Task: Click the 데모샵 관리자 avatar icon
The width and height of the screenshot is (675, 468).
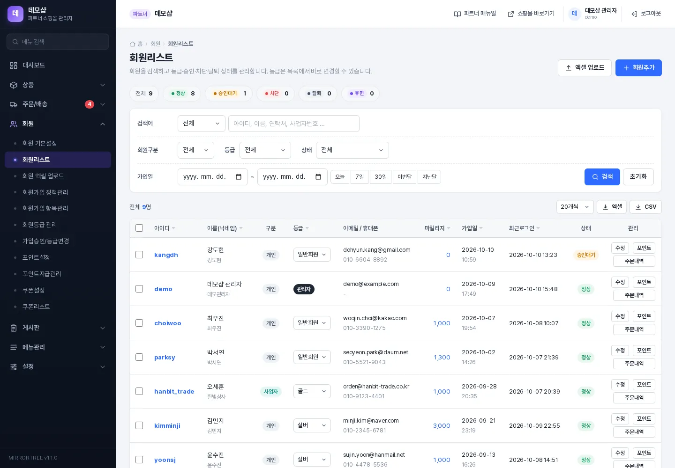Action: point(574,14)
